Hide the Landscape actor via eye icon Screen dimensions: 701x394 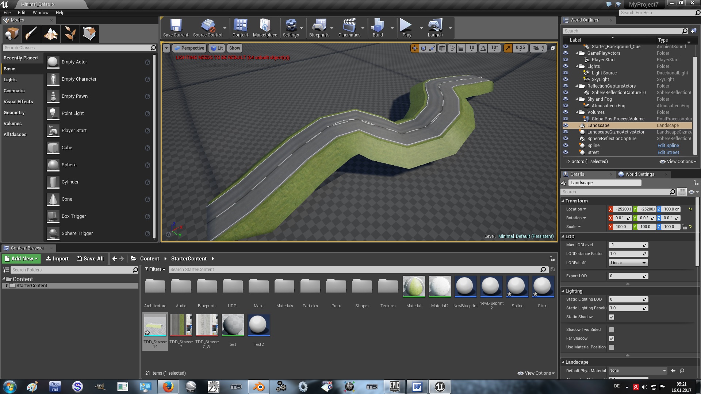tap(566, 125)
